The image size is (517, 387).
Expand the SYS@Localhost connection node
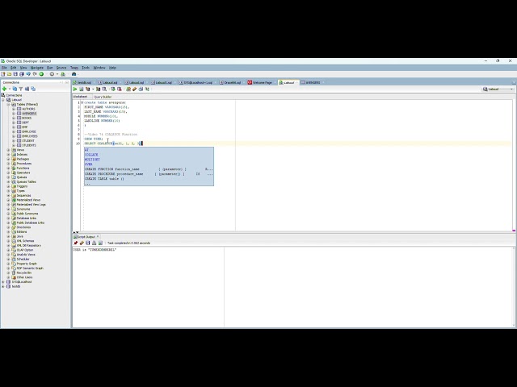(3, 282)
